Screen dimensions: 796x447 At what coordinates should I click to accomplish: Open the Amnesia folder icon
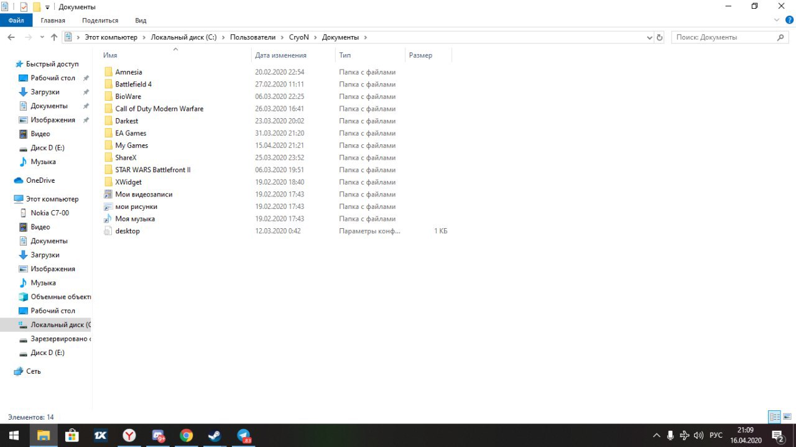pyautogui.click(x=109, y=72)
